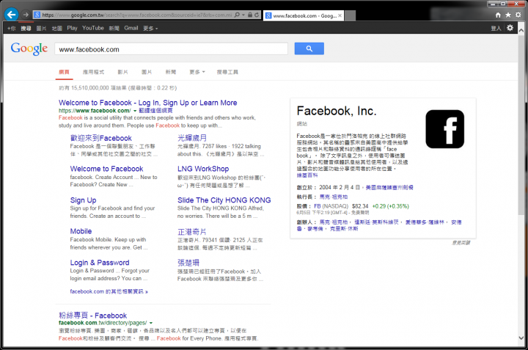Click the site favicon in address bar

37,15
